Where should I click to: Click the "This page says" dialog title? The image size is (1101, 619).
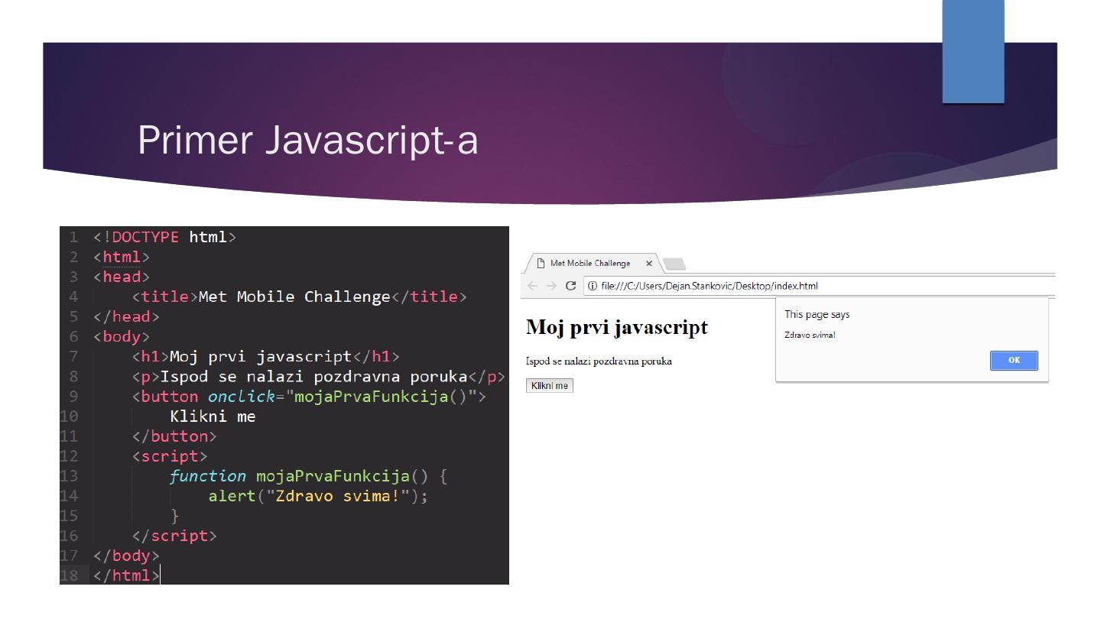coord(817,315)
